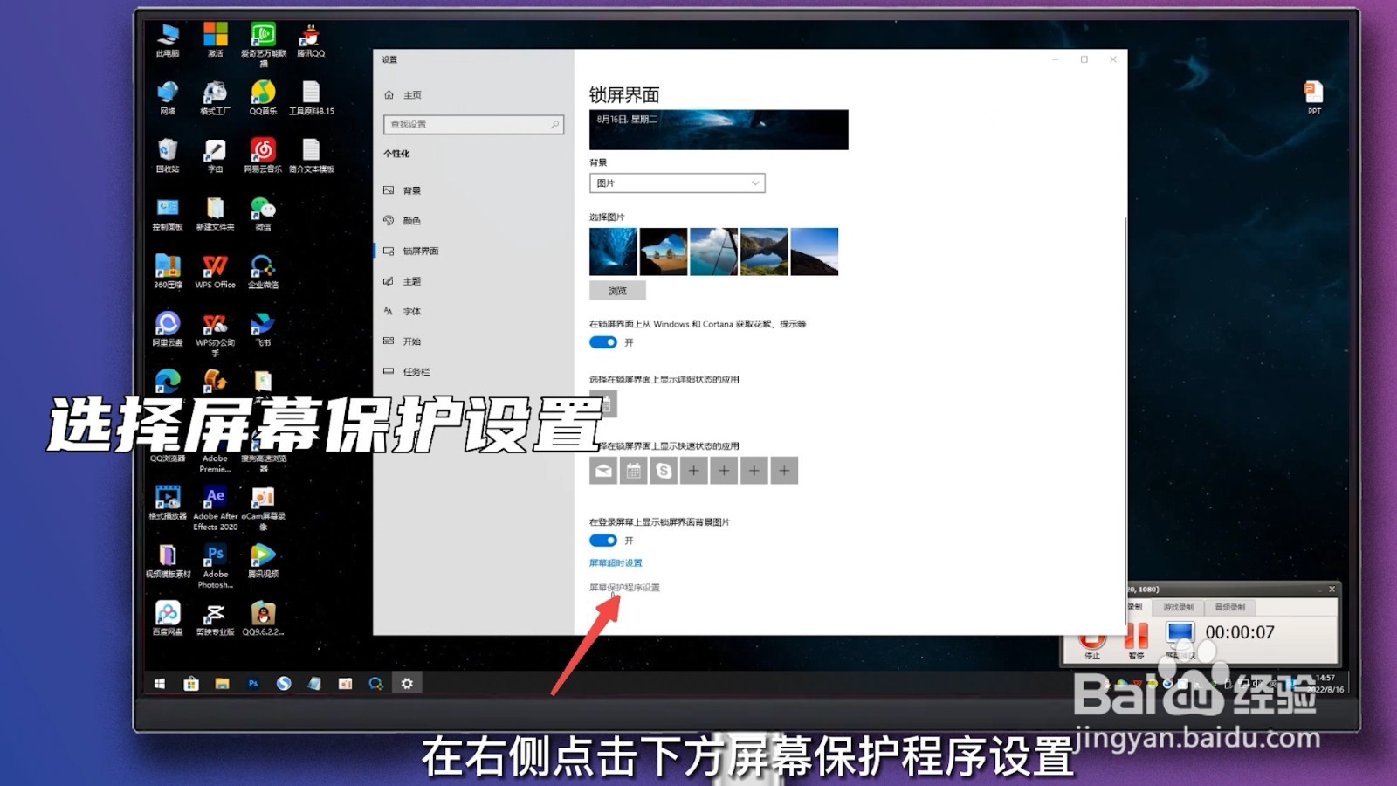Select the first lock screen image thumbnail
The width and height of the screenshot is (1397, 786).
[x=613, y=251]
